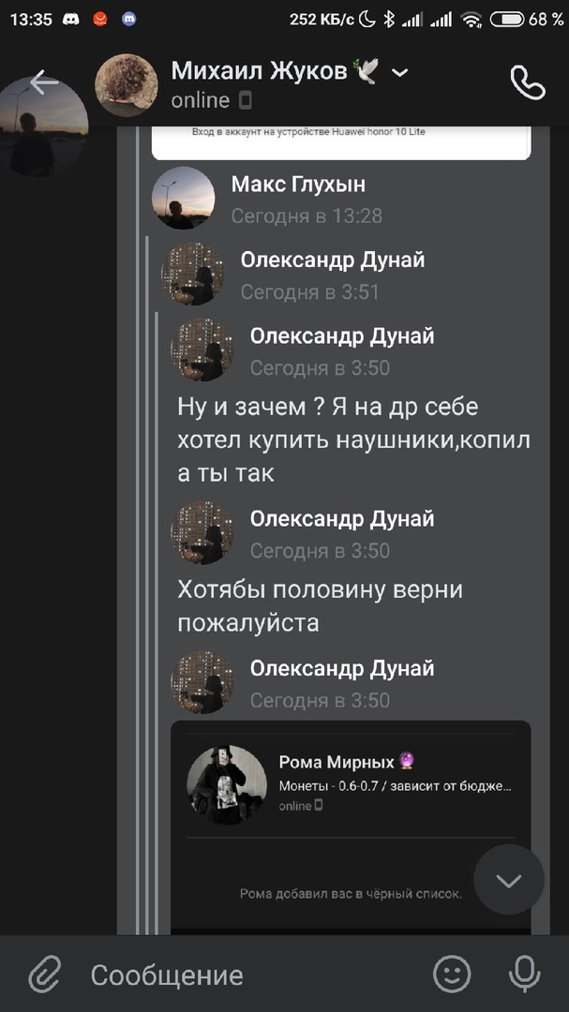Open Михаил Жуков's header avatar

pos(127,84)
